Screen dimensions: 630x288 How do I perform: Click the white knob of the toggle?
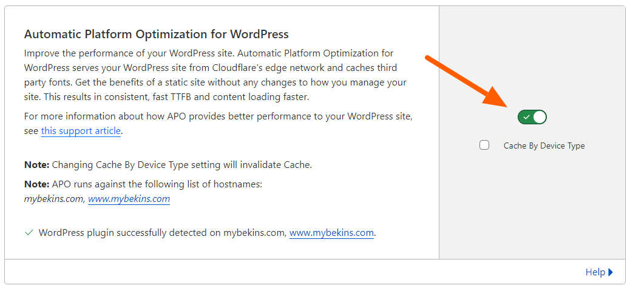[539, 117]
